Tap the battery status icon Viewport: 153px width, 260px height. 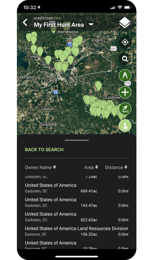coord(127,7)
